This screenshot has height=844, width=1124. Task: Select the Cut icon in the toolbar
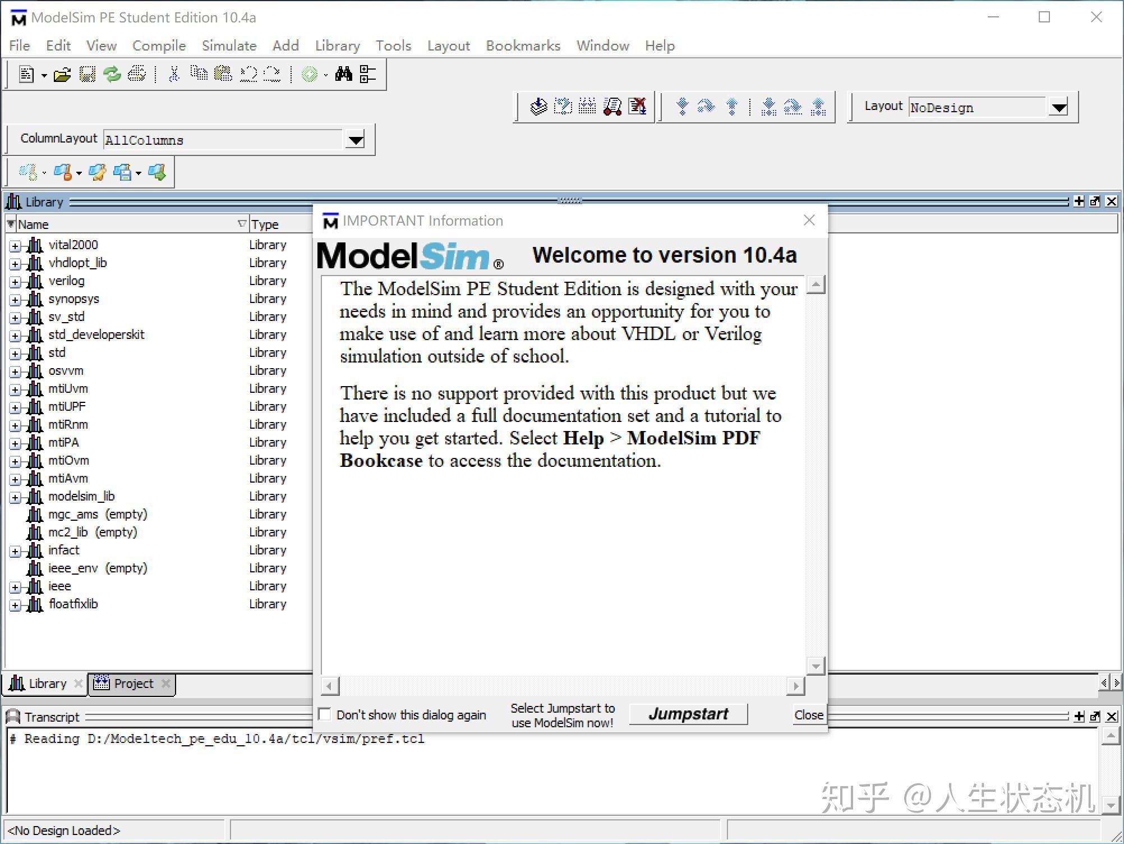[174, 74]
